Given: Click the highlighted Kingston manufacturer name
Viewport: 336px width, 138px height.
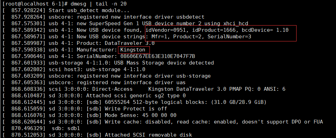Looking at the screenshot, I should 133,50.
